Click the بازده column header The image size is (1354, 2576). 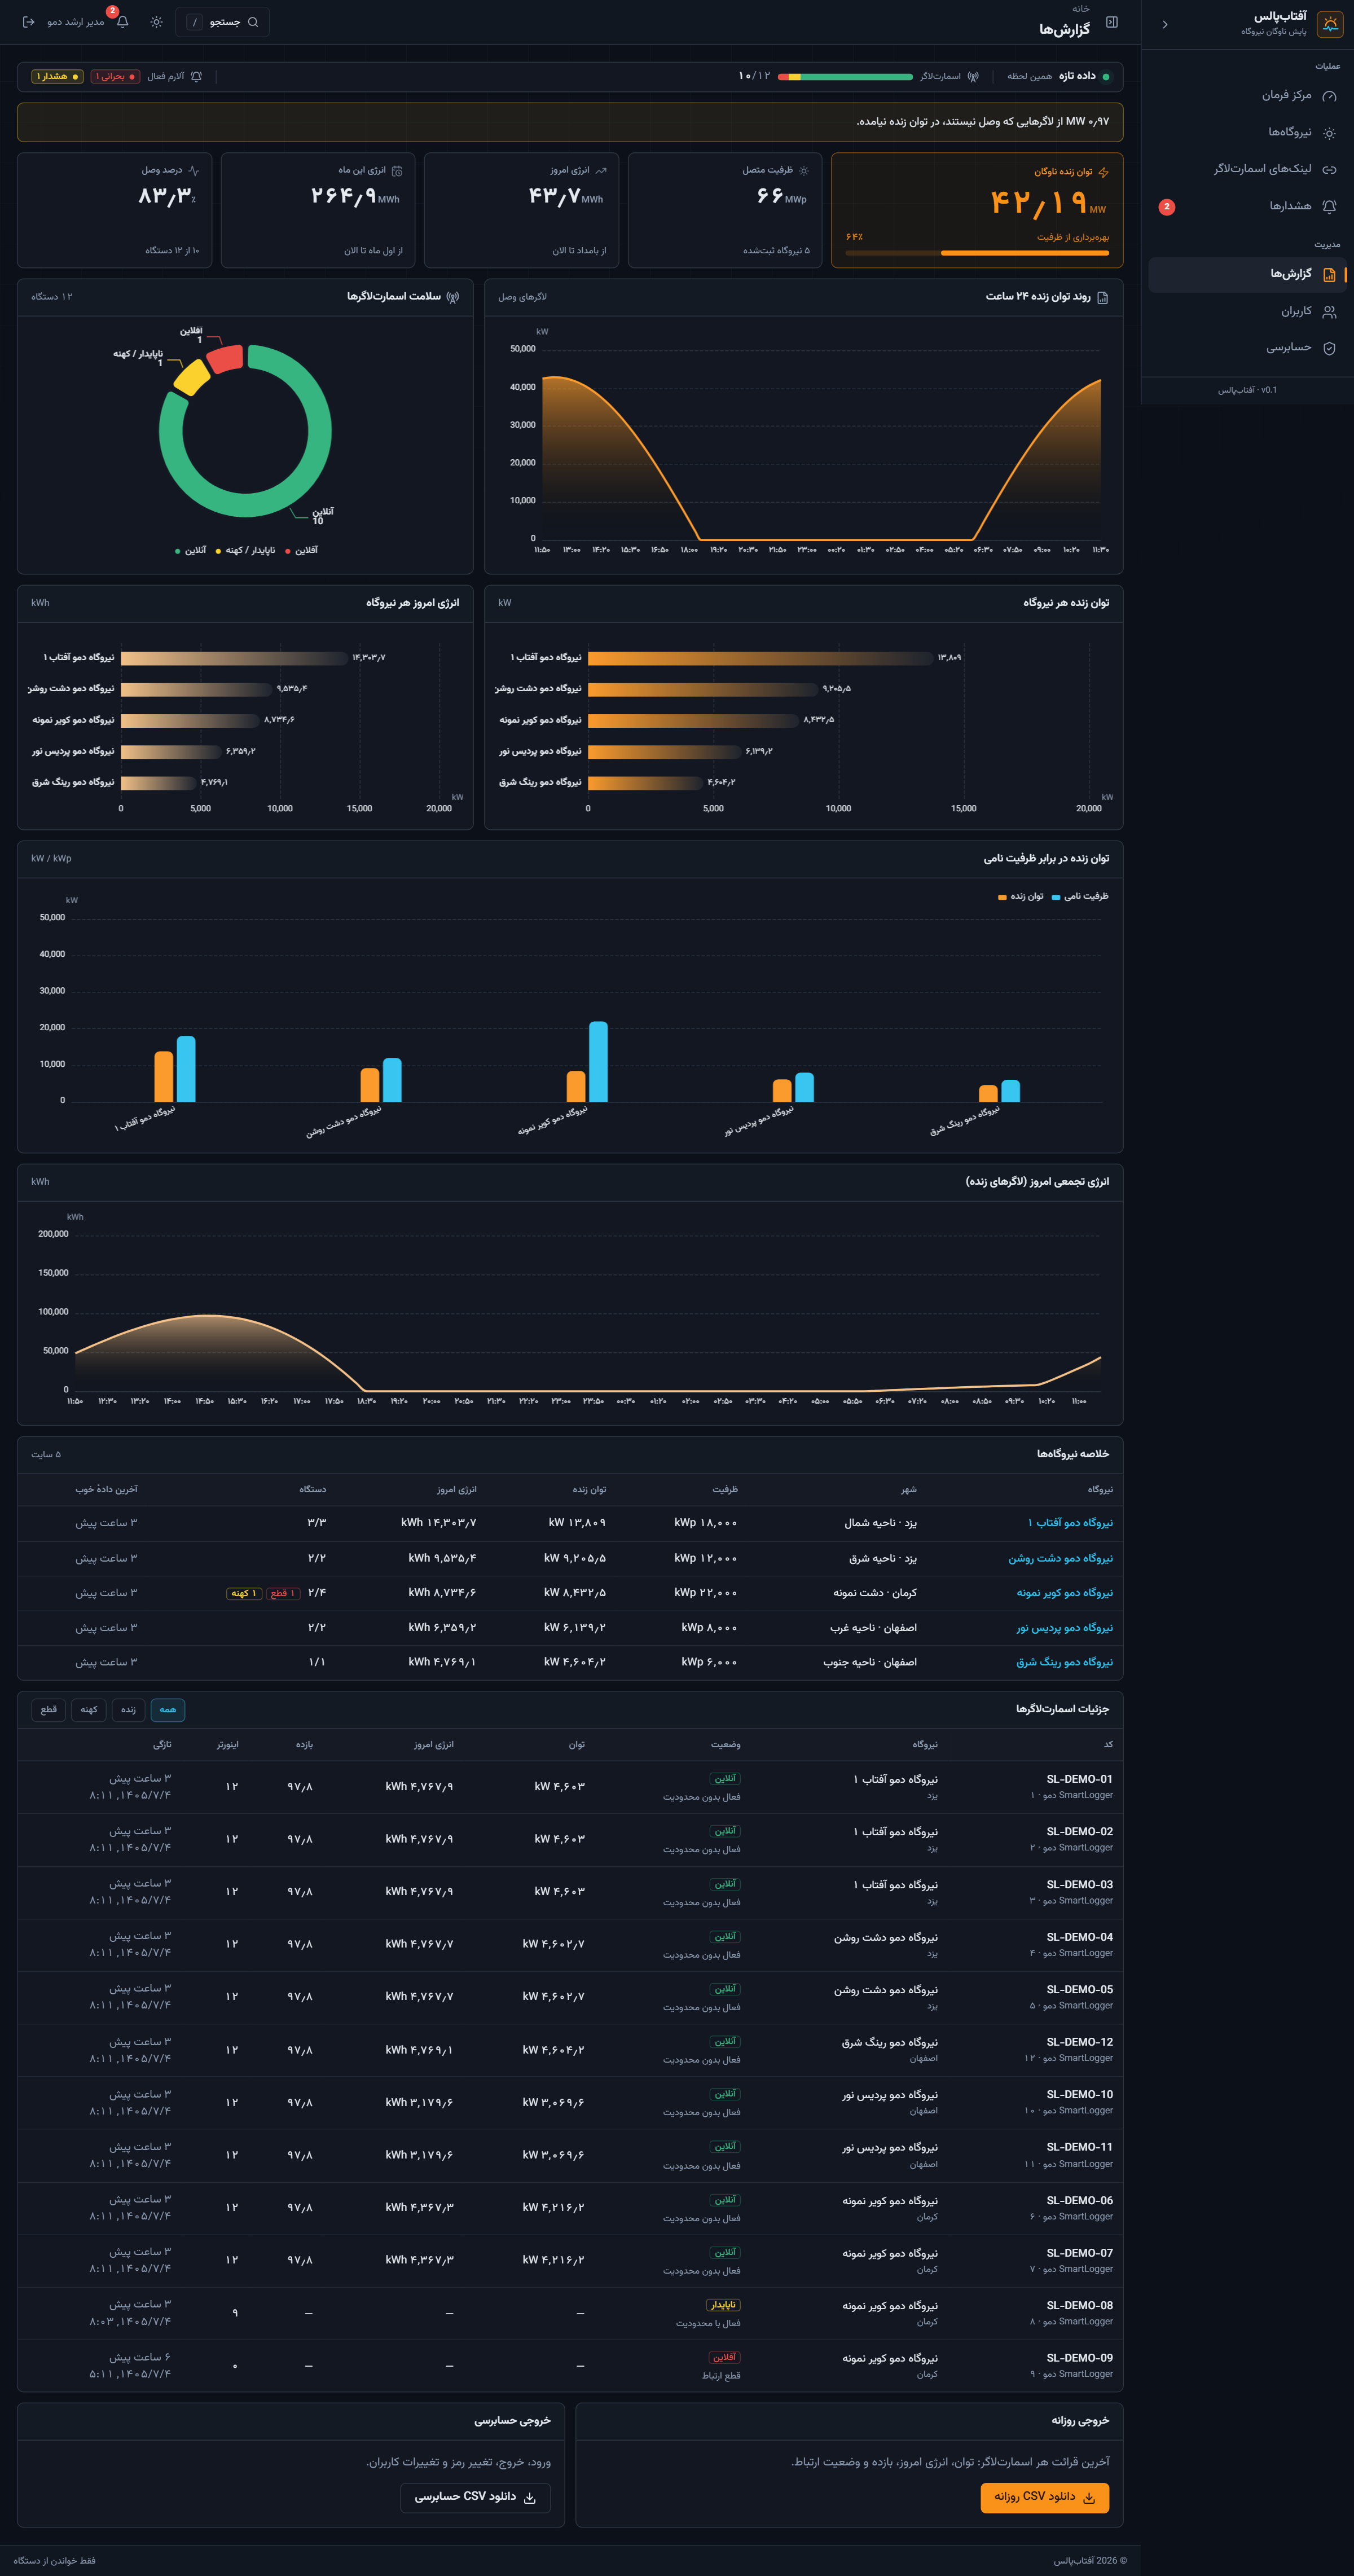point(304,1745)
